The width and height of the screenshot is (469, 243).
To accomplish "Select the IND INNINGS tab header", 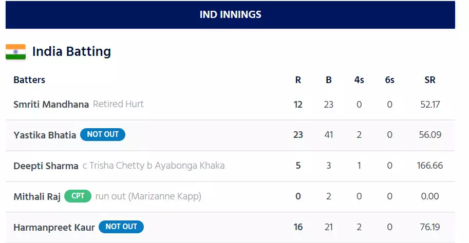I will point(230,14).
